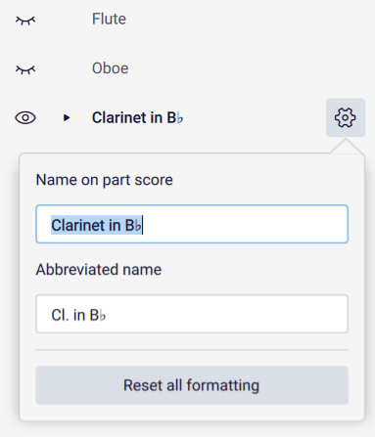Image resolution: width=375 pixels, height=437 pixels.
Task: Show the Oboe instrument via closed-eye icon
Action: coord(25,69)
